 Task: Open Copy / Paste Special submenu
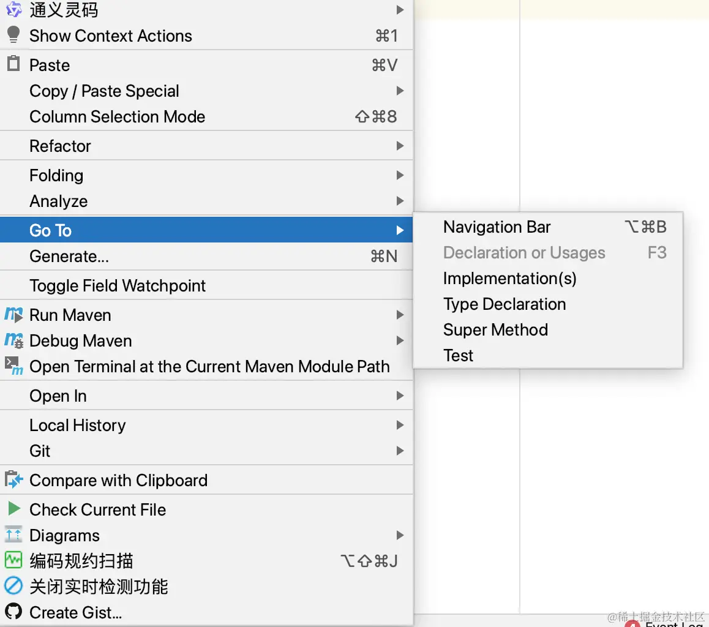coord(206,91)
